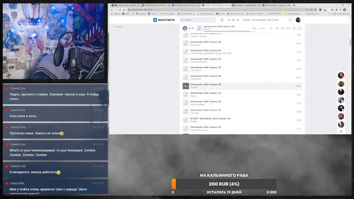Viewport: 354px width, 199px height.
Task: Close the active VK audio tab
Action: click(x=229, y=5)
